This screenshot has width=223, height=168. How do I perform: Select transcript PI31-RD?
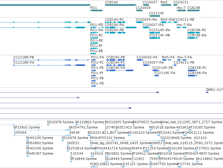[97, 27]
